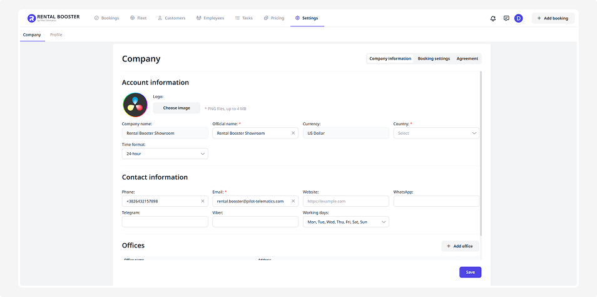The image size is (597, 297).
Task: Open the Booking settings tab
Action: pyautogui.click(x=434, y=58)
